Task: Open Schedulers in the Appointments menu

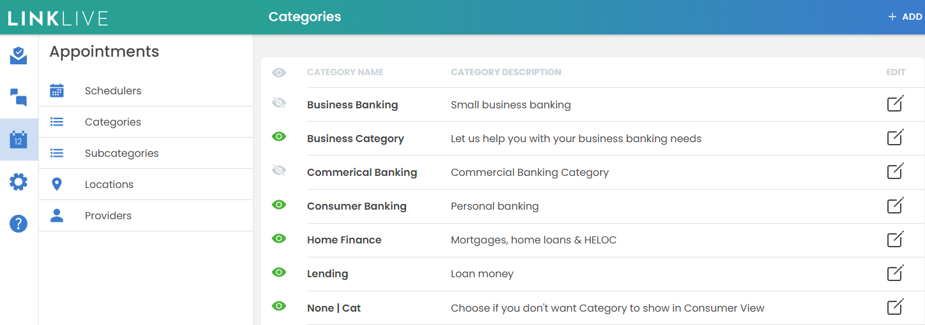Action: (x=113, y=91)
